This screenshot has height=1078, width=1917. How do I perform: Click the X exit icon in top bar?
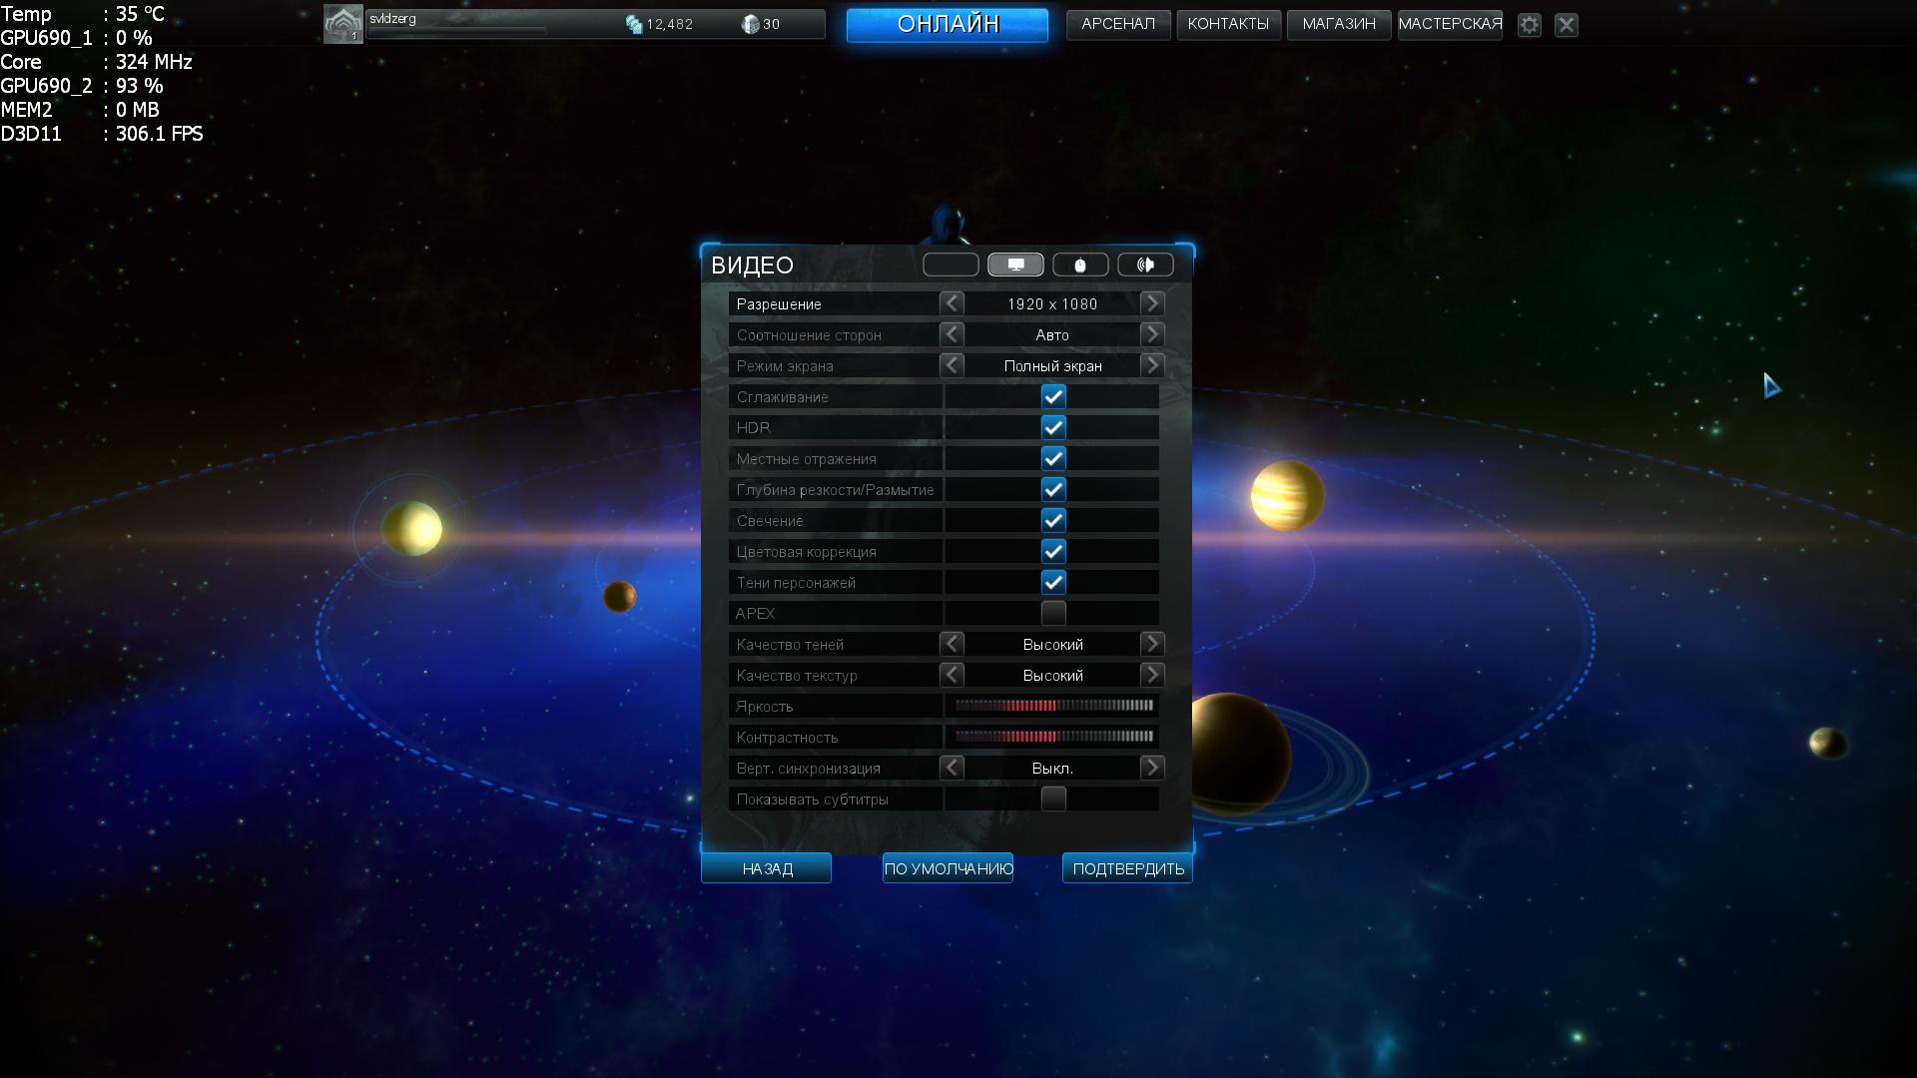pos(1567,25)
